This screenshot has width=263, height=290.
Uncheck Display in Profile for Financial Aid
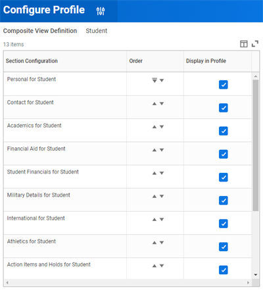[x=224, y=154]
